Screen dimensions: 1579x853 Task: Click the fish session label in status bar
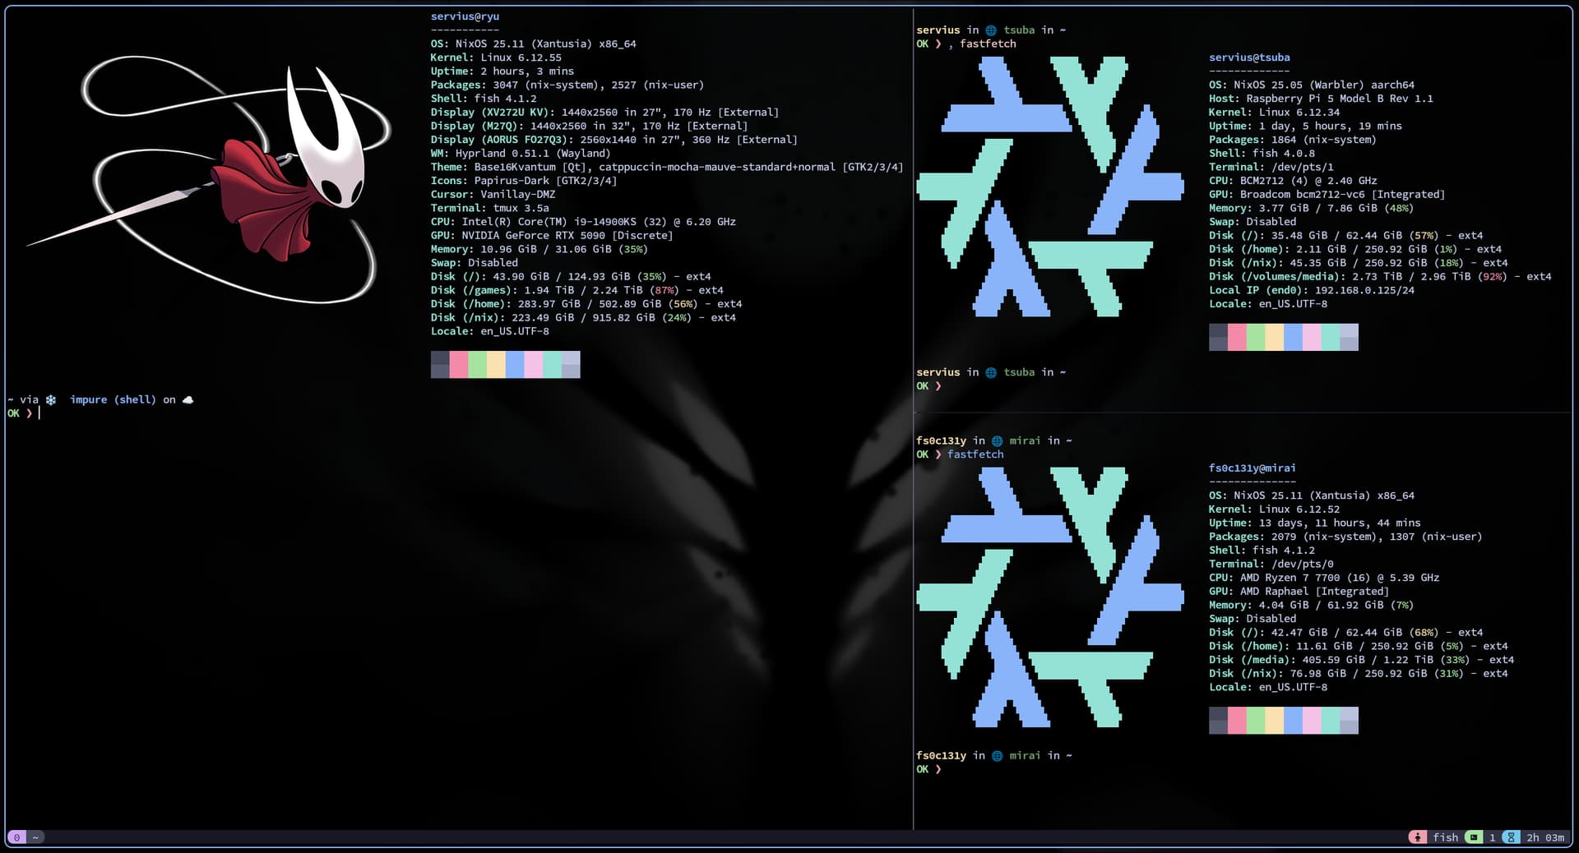point(1445,837)
